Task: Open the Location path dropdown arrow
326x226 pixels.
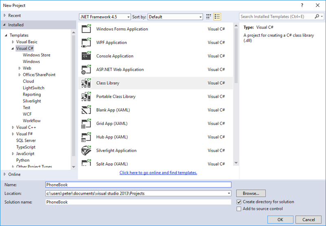Action: (229, 193)
